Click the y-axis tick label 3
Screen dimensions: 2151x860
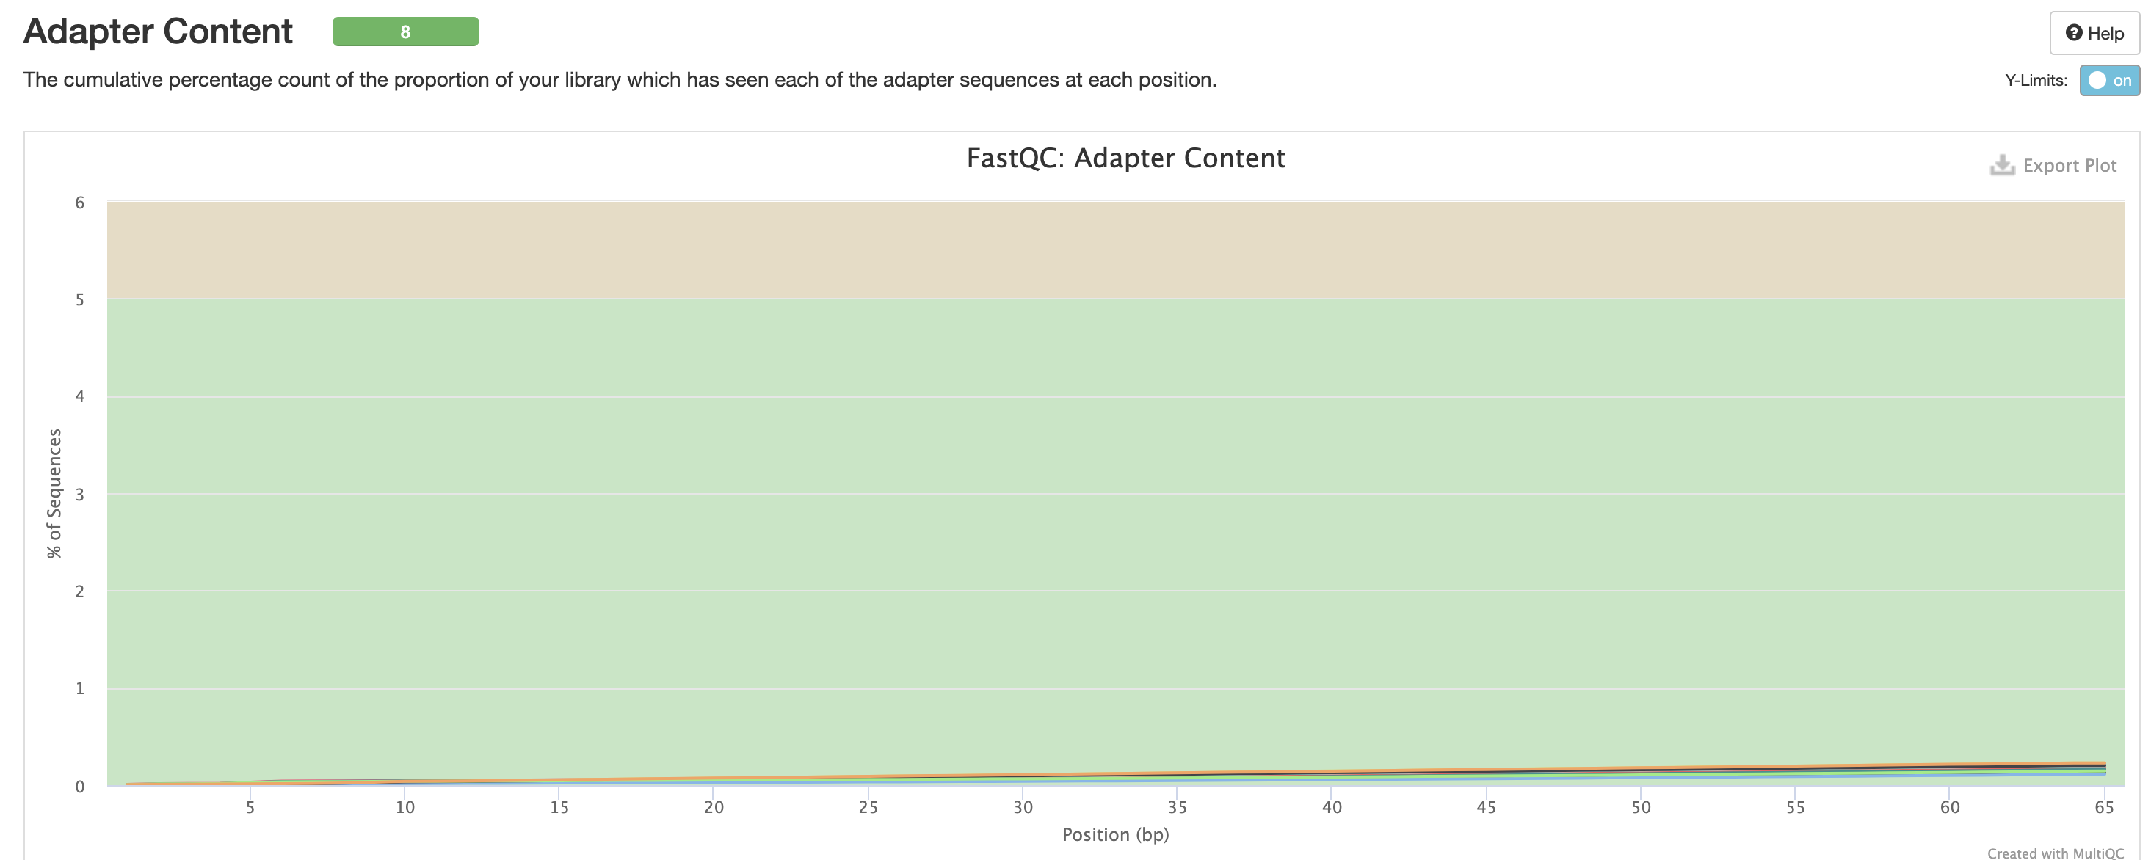pyautogui.click(x=80, y=495)
